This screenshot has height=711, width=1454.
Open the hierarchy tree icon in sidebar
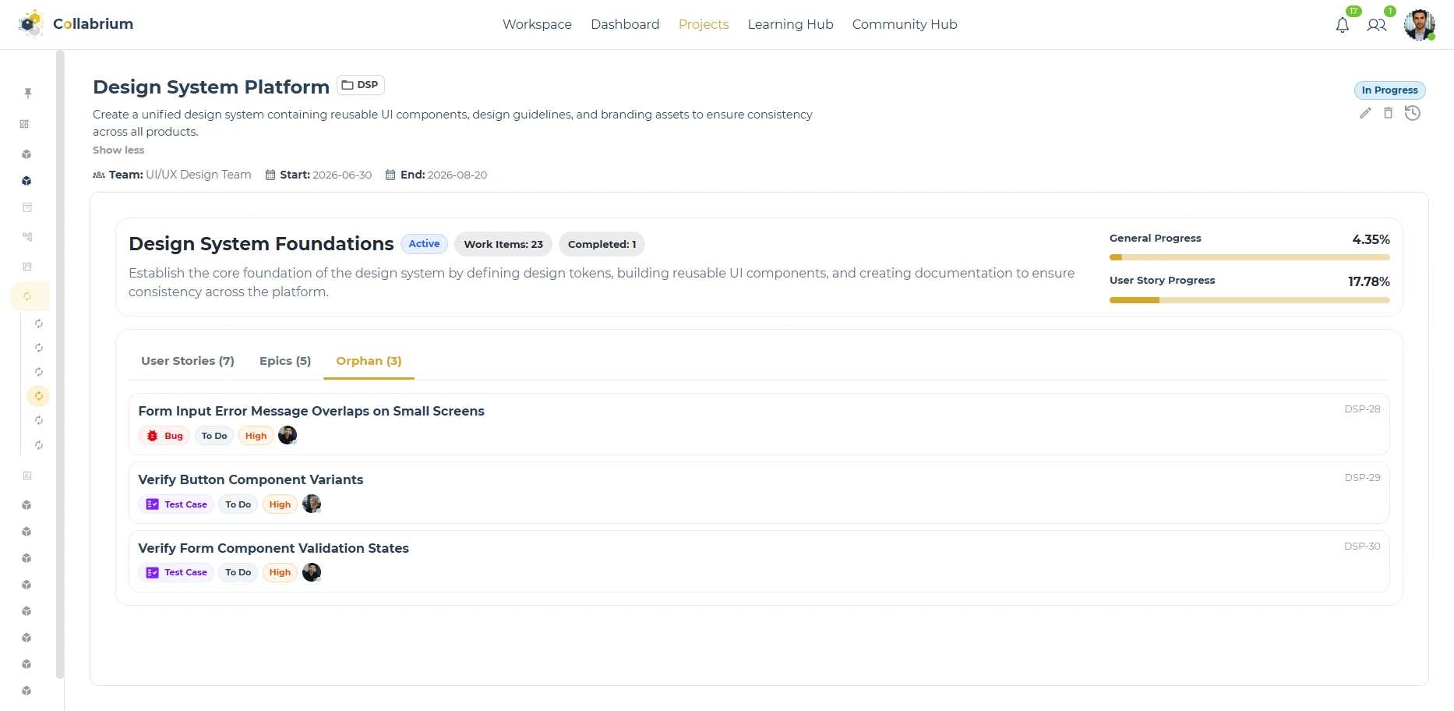pyautogui.click(x=27, y=236)
